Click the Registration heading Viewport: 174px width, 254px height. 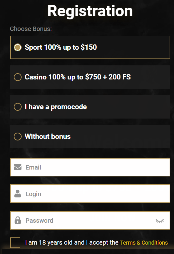[90, 11]
